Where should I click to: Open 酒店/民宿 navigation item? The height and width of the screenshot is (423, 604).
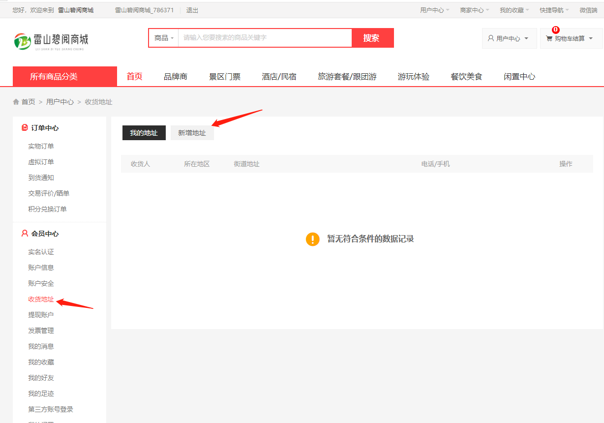click(x=279, y=77)
